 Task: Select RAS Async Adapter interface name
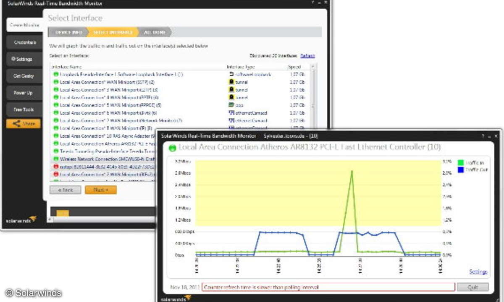click(x=107, y=136)
